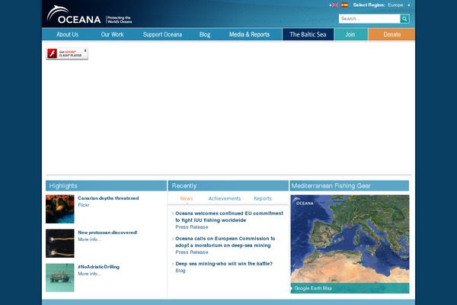Click the Mediterranean satellite map image
The image size is (457, 305).
(350, 239)
